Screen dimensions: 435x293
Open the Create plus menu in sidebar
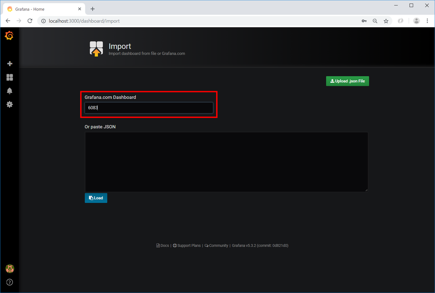pos(10,64)
